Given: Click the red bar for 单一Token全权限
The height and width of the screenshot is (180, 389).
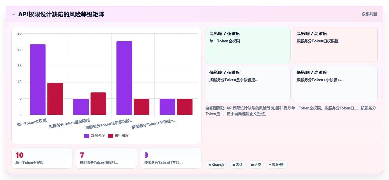Looking at the screenshot, I should (55, 99).
